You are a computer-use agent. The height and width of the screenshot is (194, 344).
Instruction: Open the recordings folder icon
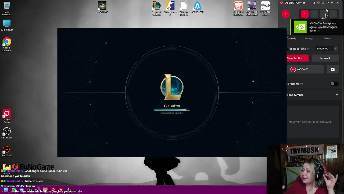tap(333, 69)
